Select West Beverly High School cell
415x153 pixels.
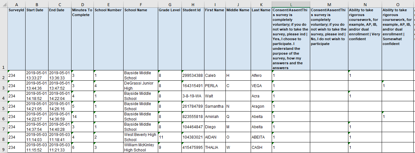click(140, 137)
